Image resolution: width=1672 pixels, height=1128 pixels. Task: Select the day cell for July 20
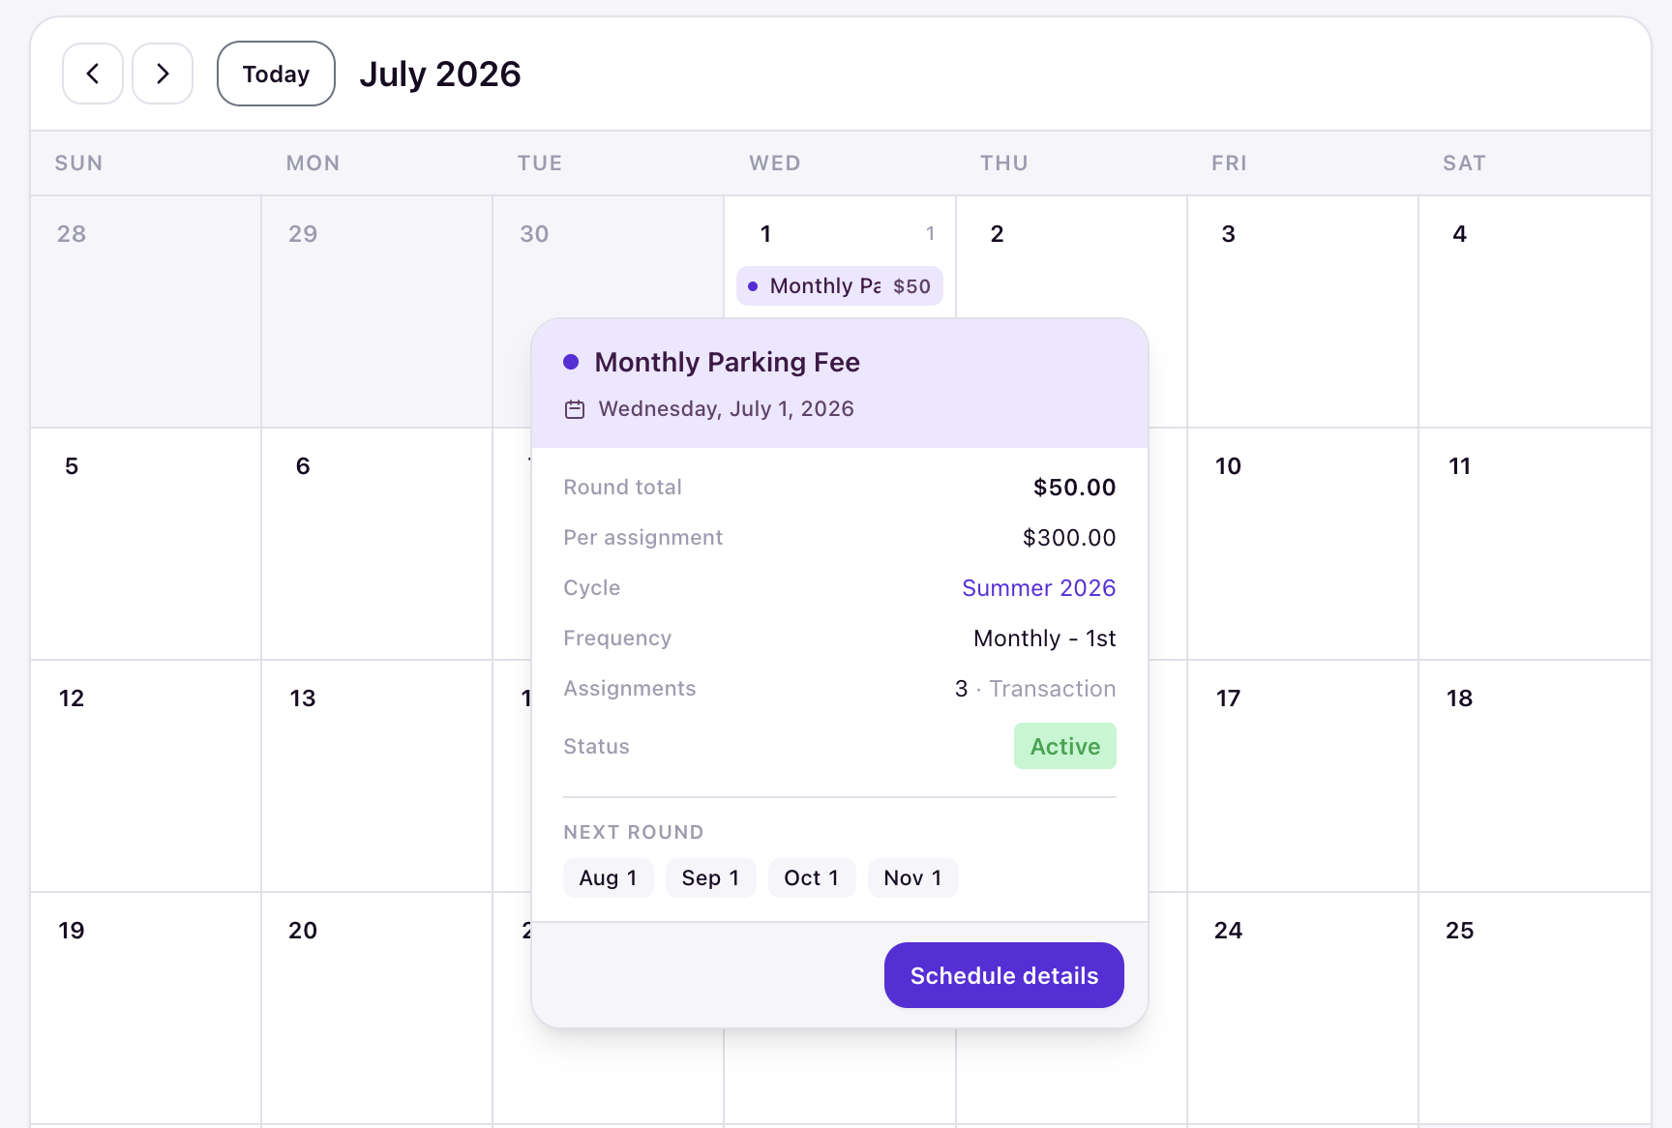click(376, 1008)
